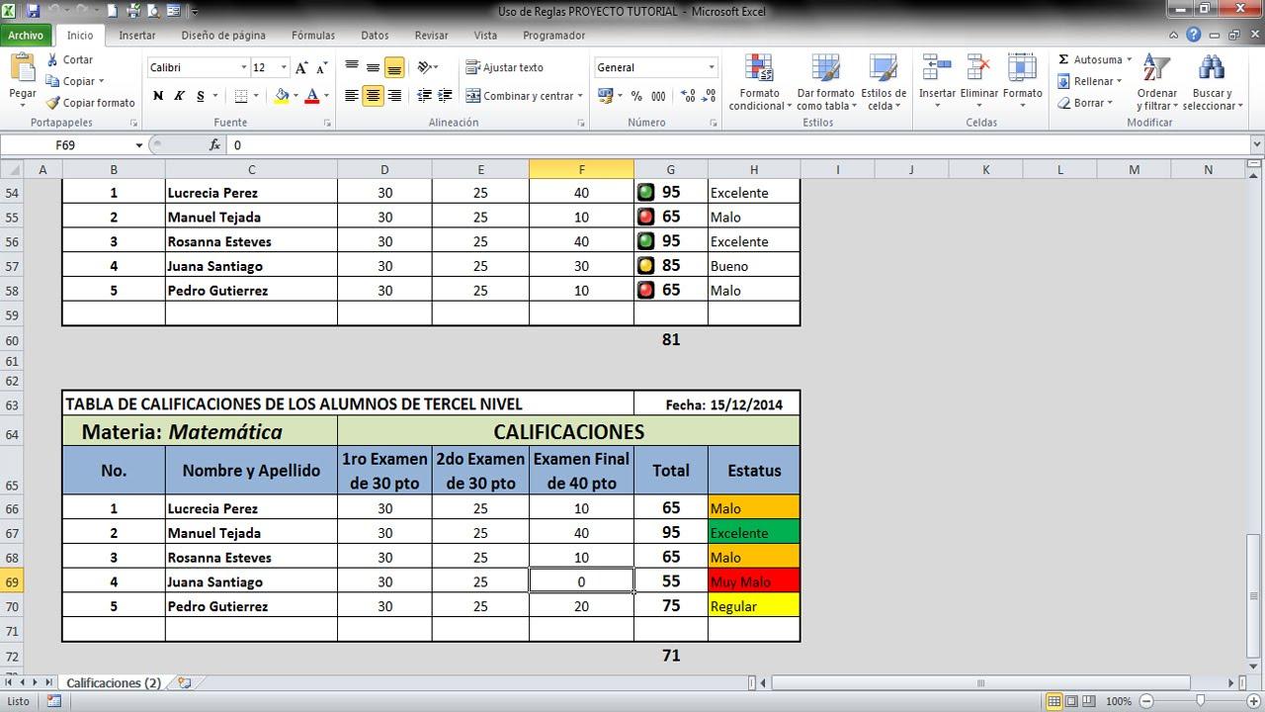
Task: Toggle italic (K) formatting
Action: 179,96
